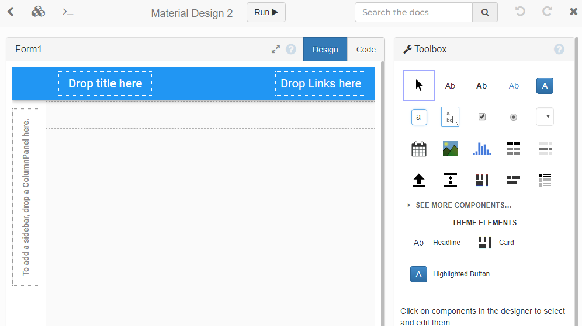Pick the DropDown component

[545, 117]
